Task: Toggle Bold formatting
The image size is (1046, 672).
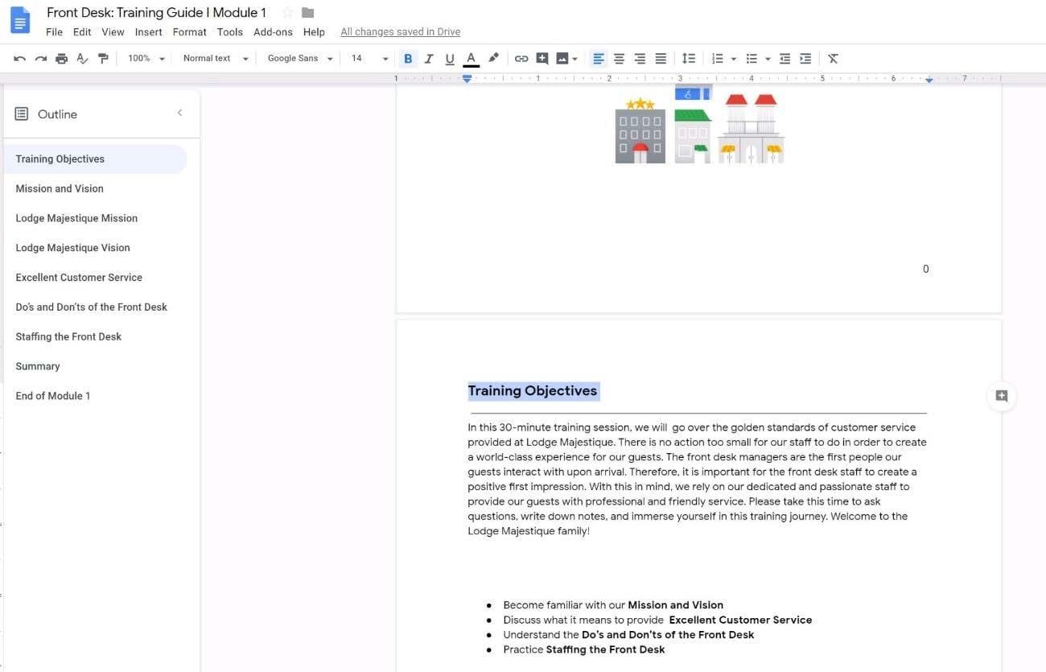Action: click(x=408, y=59)
